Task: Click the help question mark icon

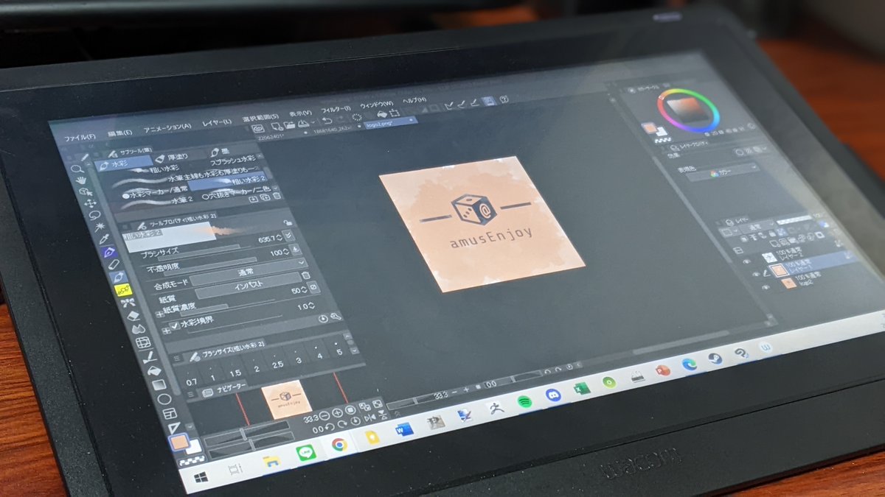Action: coord(504,99)
